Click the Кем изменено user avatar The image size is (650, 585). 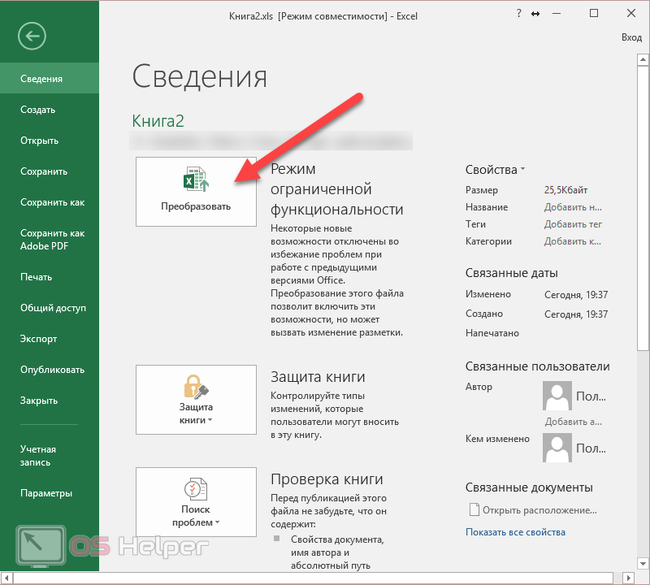click(x=557, y=448)
